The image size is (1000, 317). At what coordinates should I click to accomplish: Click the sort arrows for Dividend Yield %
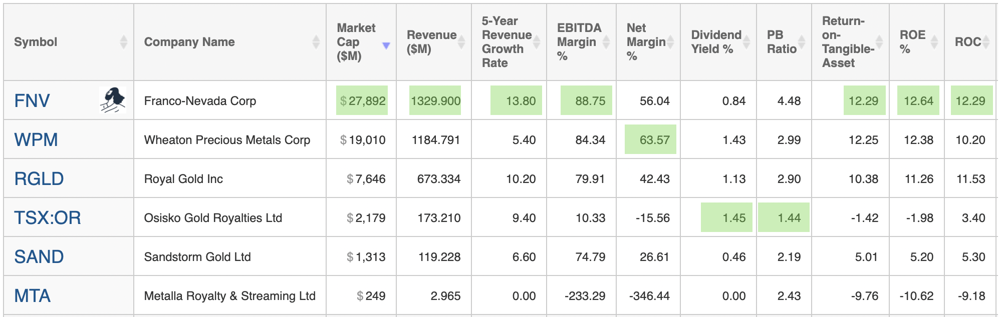(746, 42)
